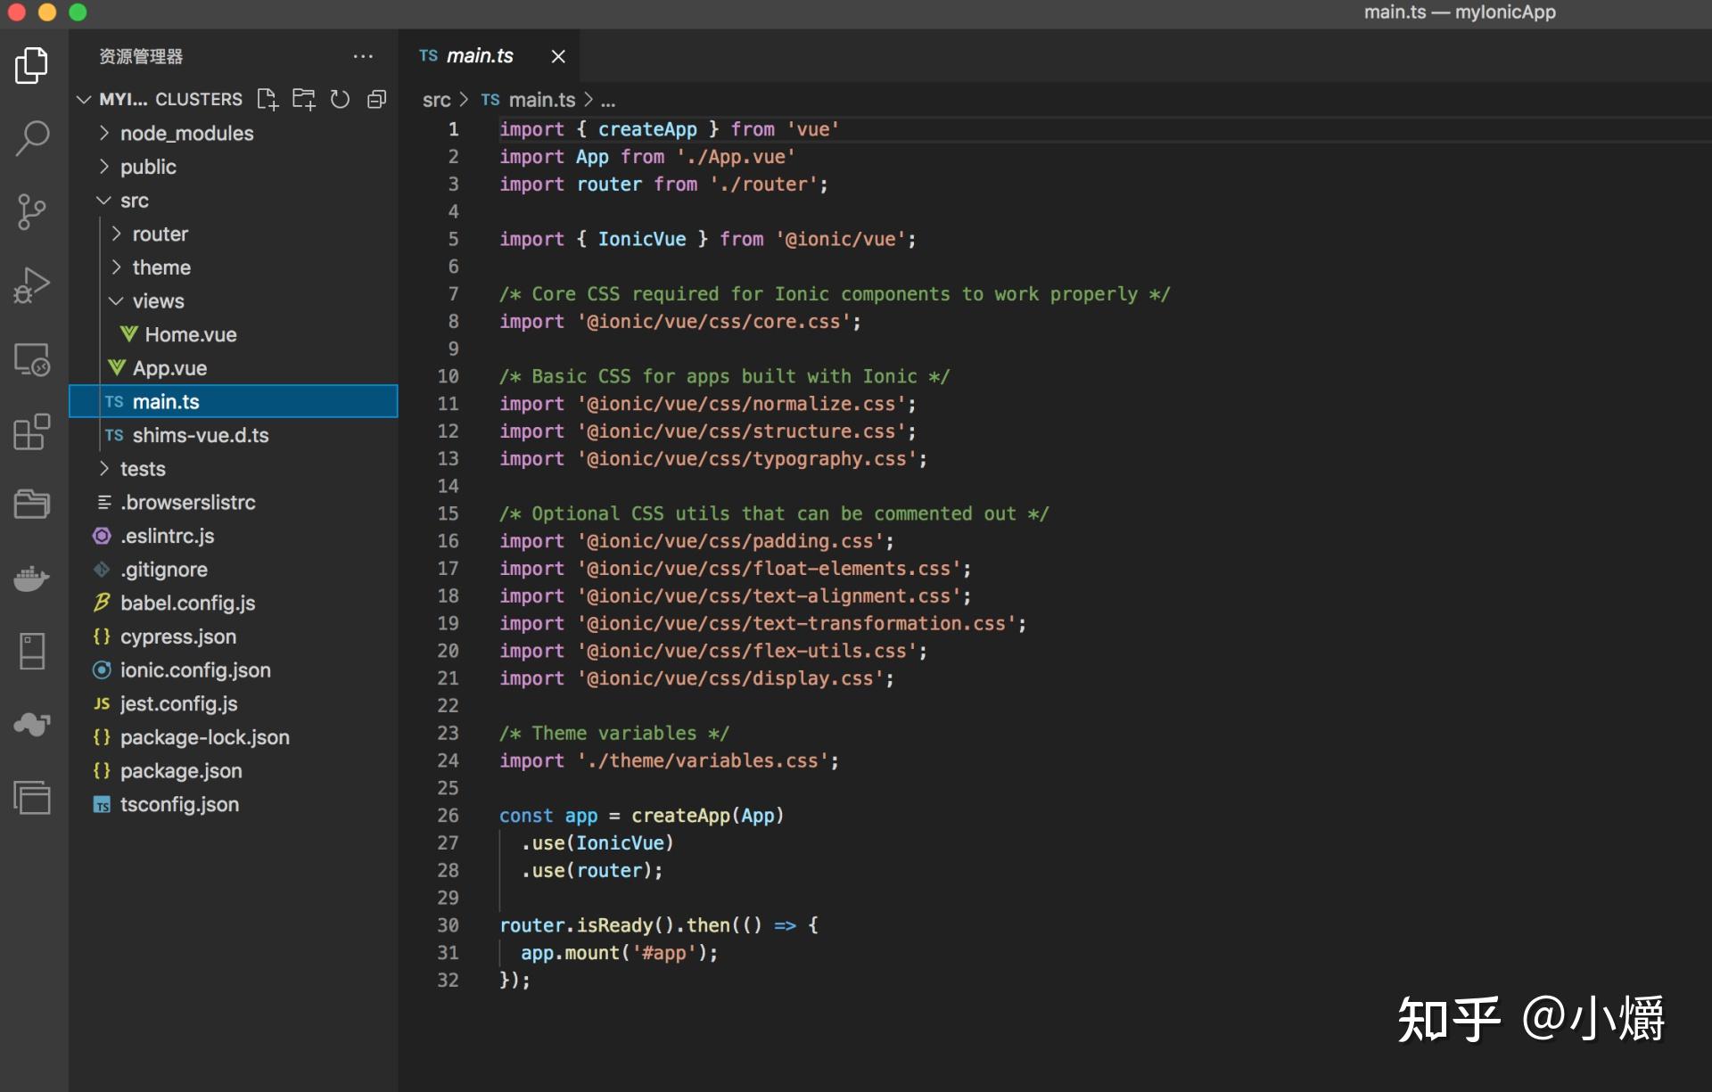The height and width of the screenshot is (1092, 1712).
Task: Close the main.ts editor tab
Action: (x=558, y=56)
